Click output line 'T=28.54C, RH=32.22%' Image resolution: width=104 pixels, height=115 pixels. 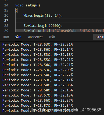pos(38,75)
